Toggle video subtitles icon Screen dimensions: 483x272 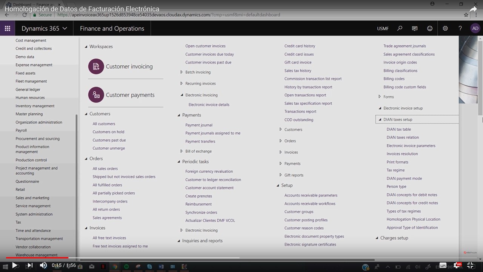443,265
